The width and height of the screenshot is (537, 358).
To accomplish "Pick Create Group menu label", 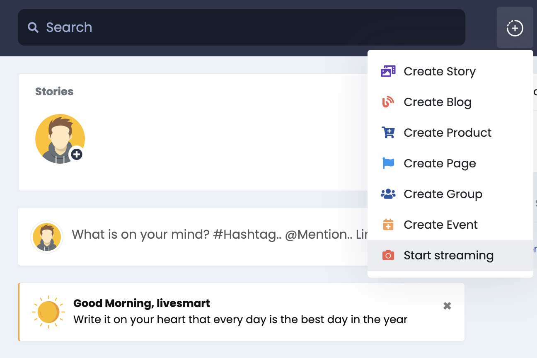I will click(443, 194).
